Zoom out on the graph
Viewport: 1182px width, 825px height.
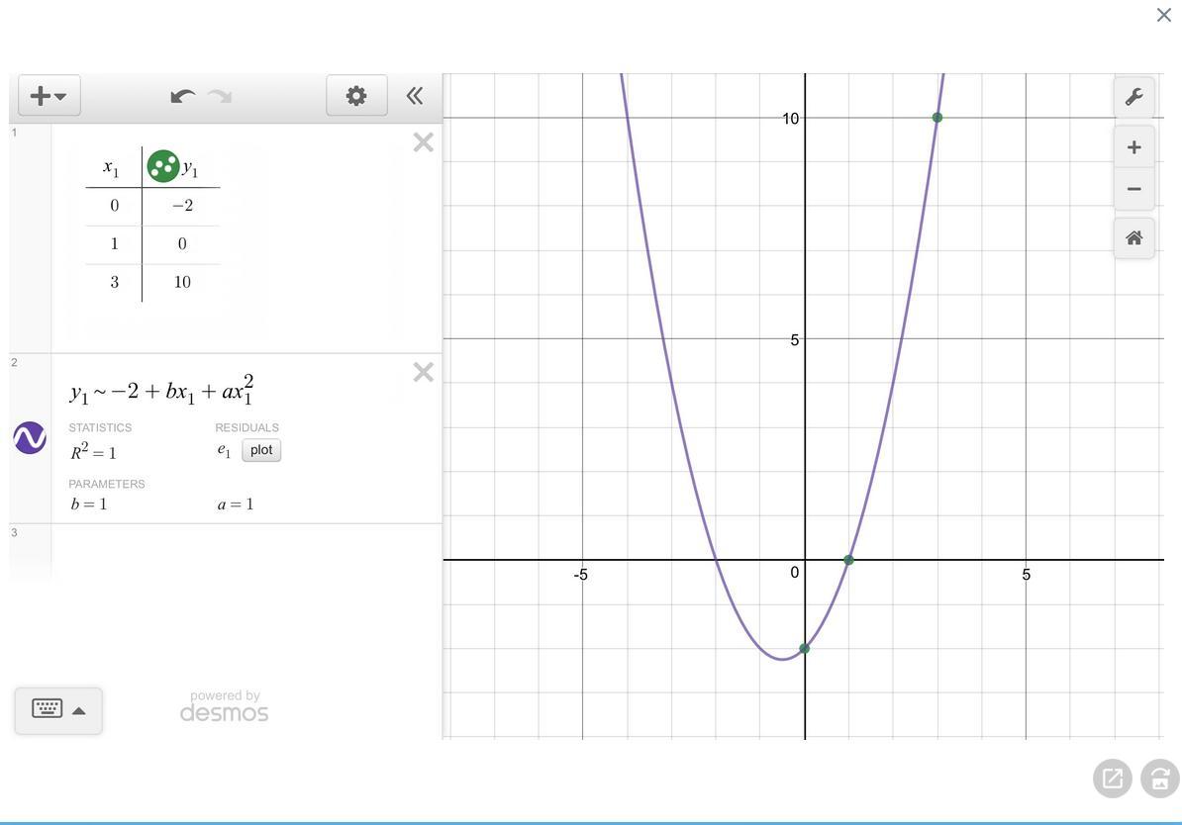(x=1133, y=188)
